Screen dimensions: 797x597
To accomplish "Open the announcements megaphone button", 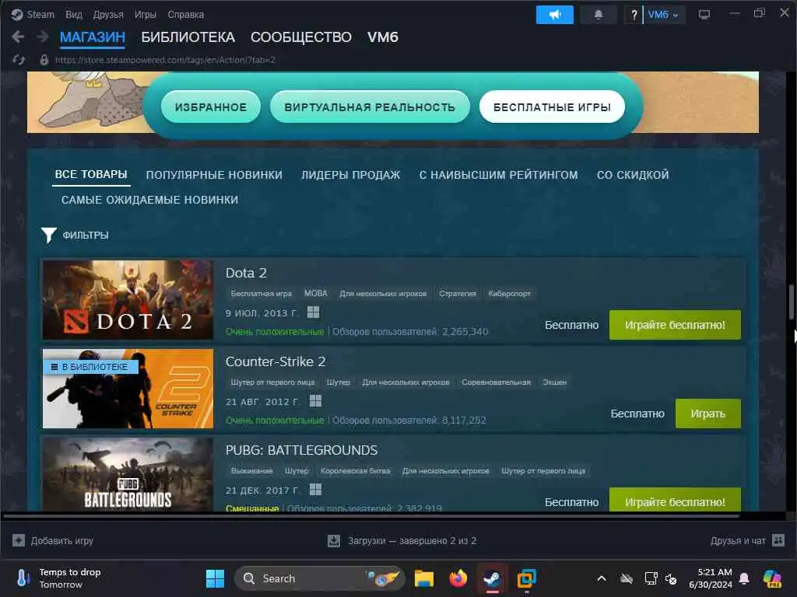I will [x=554, y=15].
